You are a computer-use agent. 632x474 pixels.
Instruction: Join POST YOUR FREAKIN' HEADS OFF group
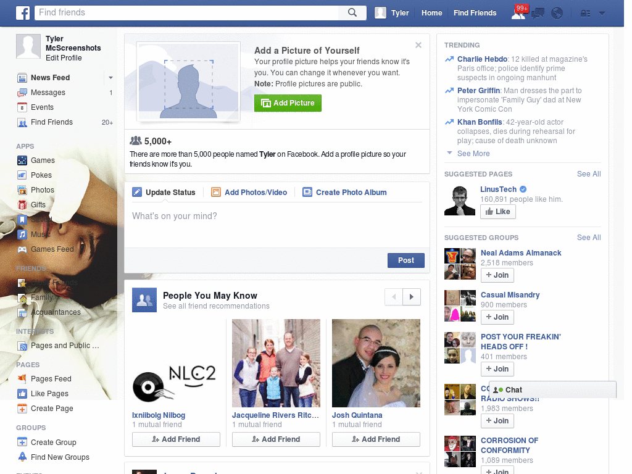click(x=497, y=369)
